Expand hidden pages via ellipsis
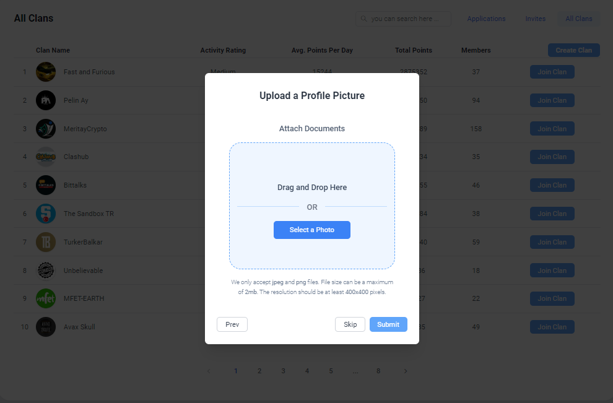This screenshot has width=613, height=403. coord(355,371)
